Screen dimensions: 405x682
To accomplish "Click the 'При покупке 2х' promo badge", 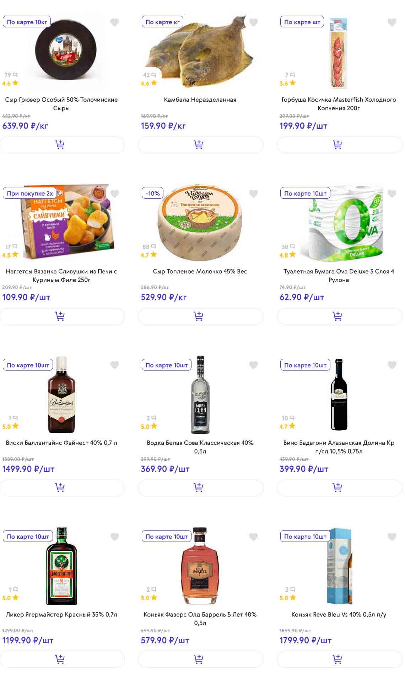I will (x=30, y=193).
